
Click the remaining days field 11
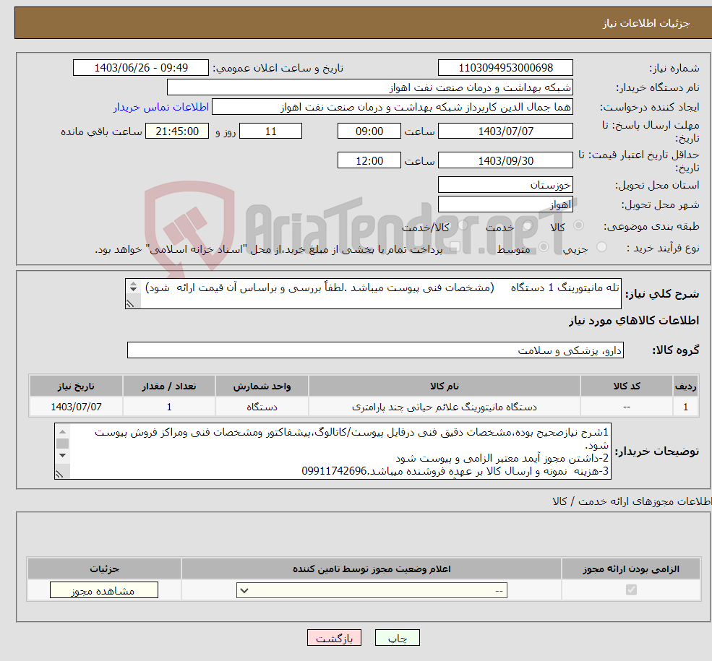pyautogui.click(x=270, y=131)
